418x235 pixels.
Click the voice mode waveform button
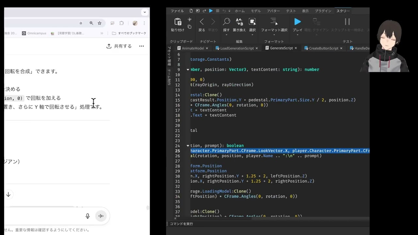point(101,216)
